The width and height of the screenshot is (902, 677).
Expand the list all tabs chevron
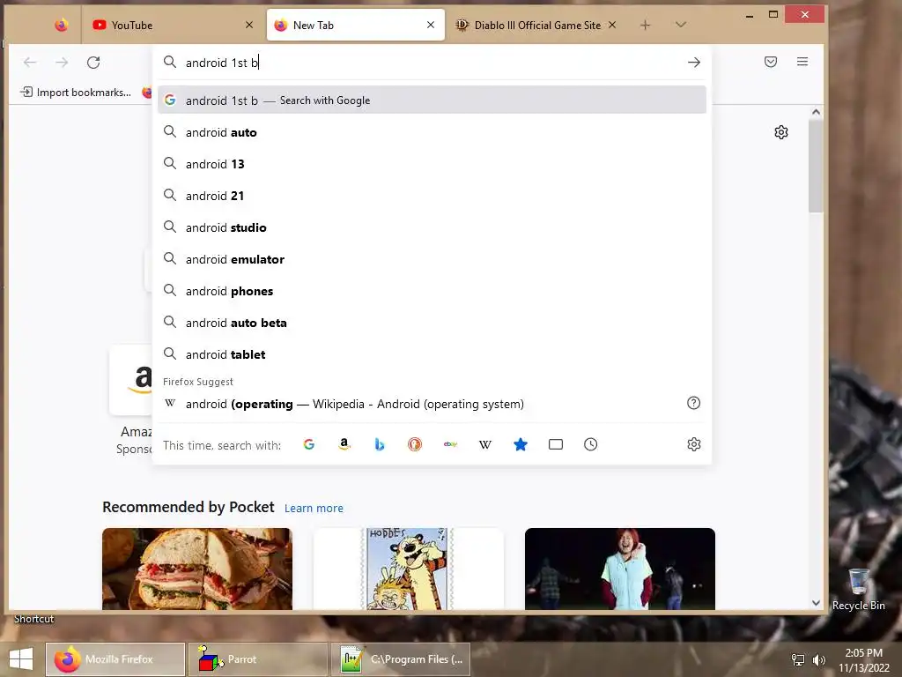click(x=681, y=25)
